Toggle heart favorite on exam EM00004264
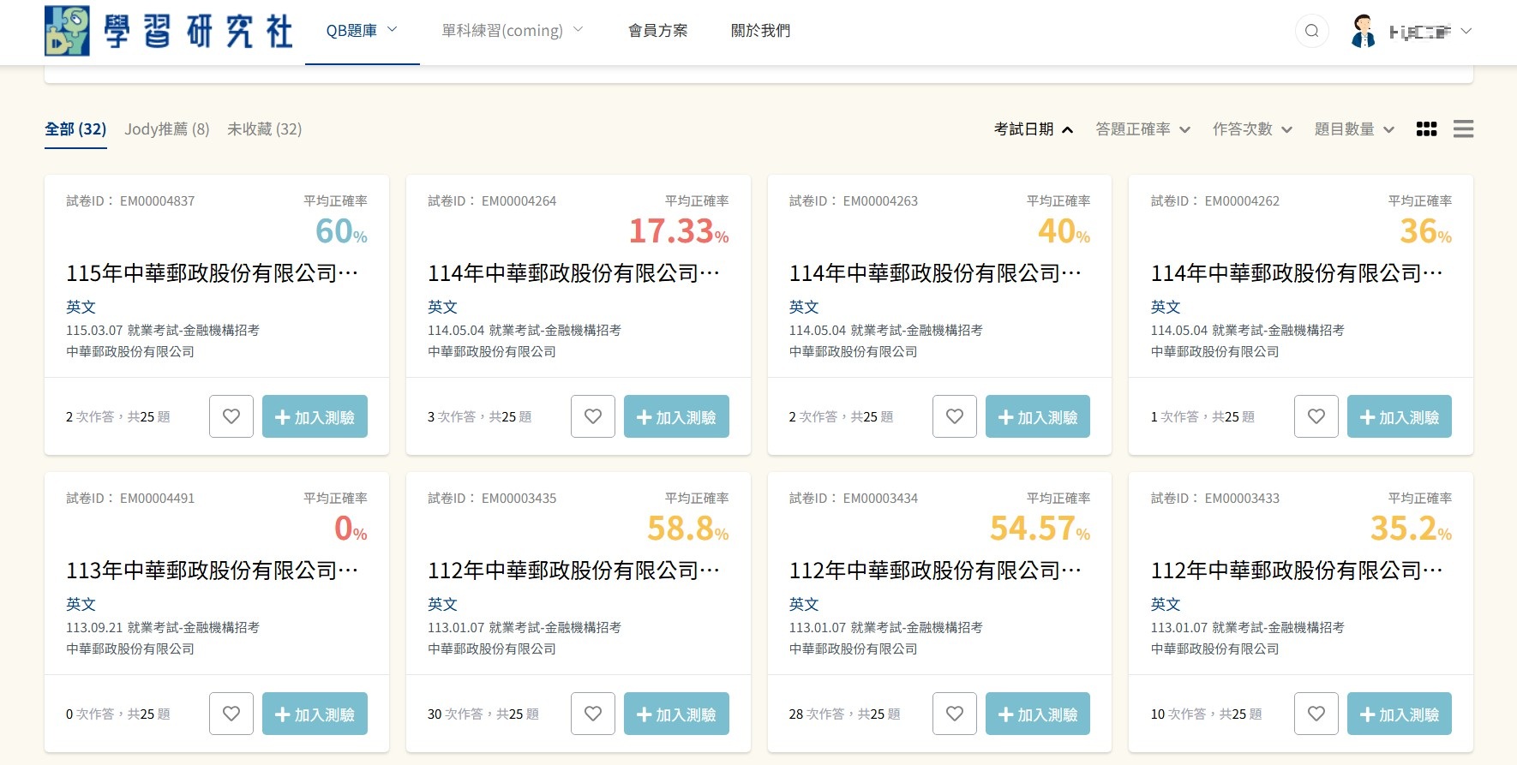Image resolution: width=1517 pixels, height=765 pixels. 593,416
